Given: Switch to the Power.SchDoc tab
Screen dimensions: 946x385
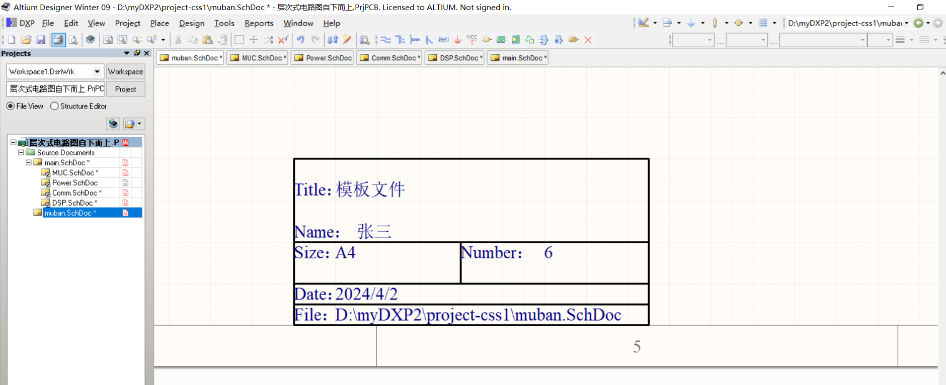Looking at the screenshot, I should click(x=323, y=58).
